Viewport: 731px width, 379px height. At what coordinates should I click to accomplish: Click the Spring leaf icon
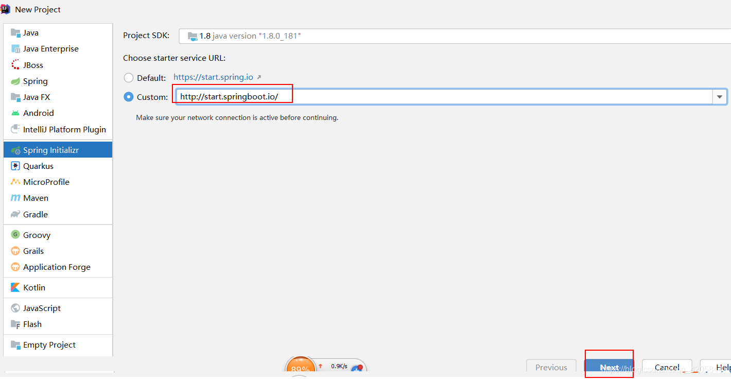click(x=15, y=81)
